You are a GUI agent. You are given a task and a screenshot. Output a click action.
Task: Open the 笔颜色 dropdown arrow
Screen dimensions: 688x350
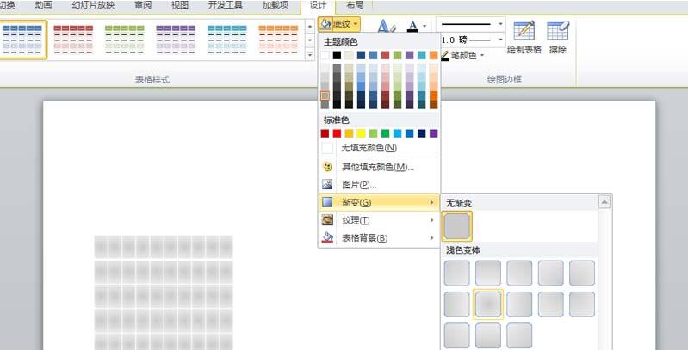coord(482,56)
